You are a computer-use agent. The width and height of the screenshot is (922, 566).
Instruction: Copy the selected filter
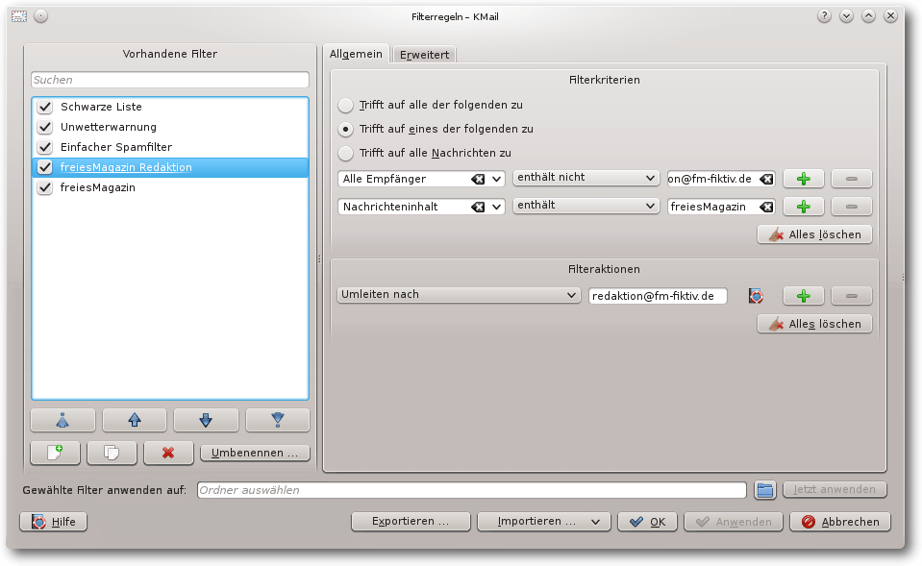pos(112,453)
